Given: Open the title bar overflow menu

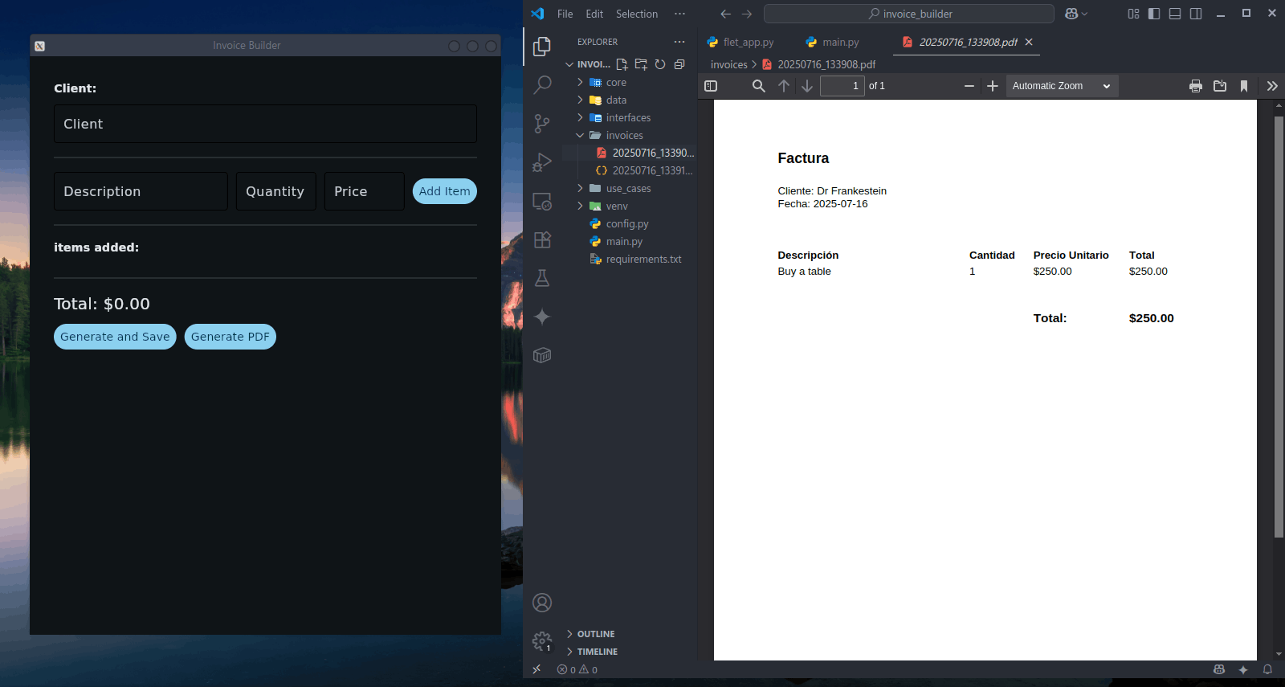Looking at the screenshot, I should [679, 14].
